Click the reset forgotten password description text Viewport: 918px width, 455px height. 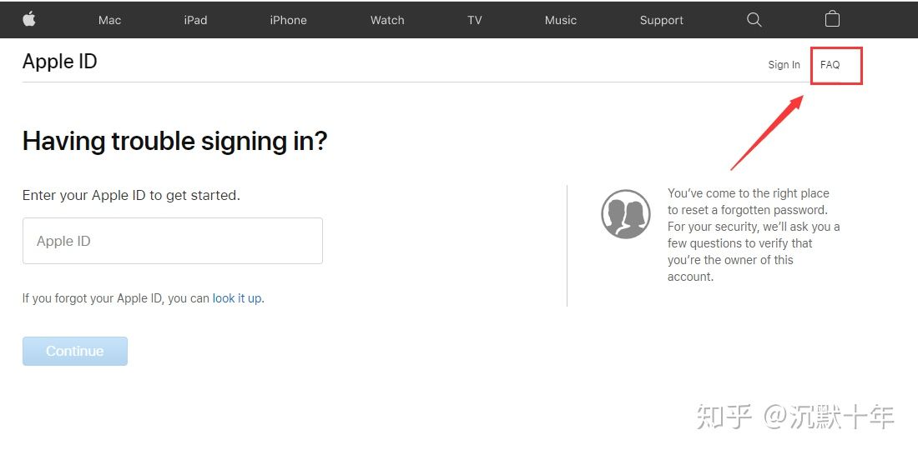(754, 235)
